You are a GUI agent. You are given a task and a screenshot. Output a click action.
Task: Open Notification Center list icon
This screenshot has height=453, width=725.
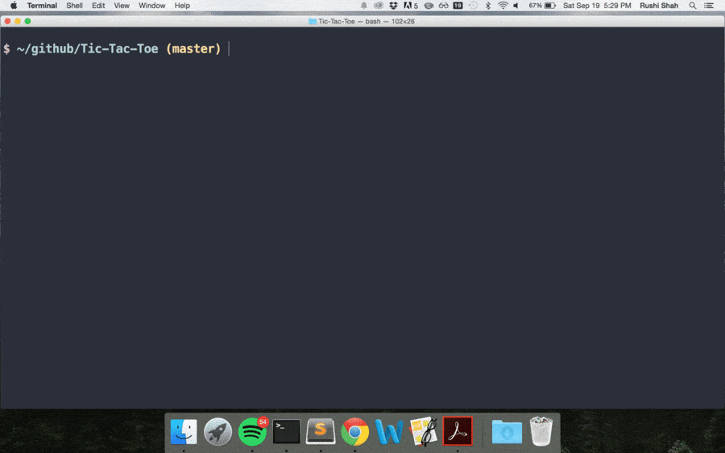[x=709, y=6]
